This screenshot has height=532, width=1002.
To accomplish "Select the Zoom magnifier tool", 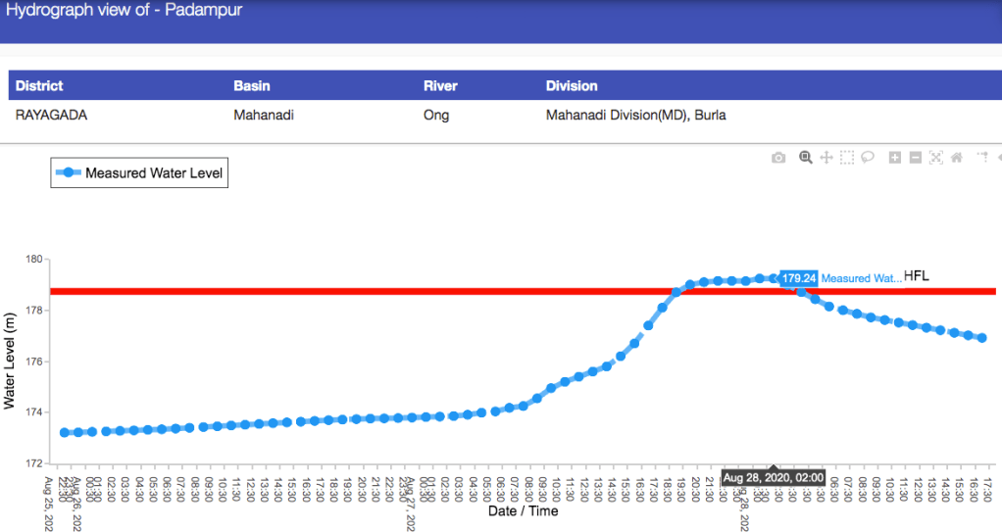I will (805, 158).
